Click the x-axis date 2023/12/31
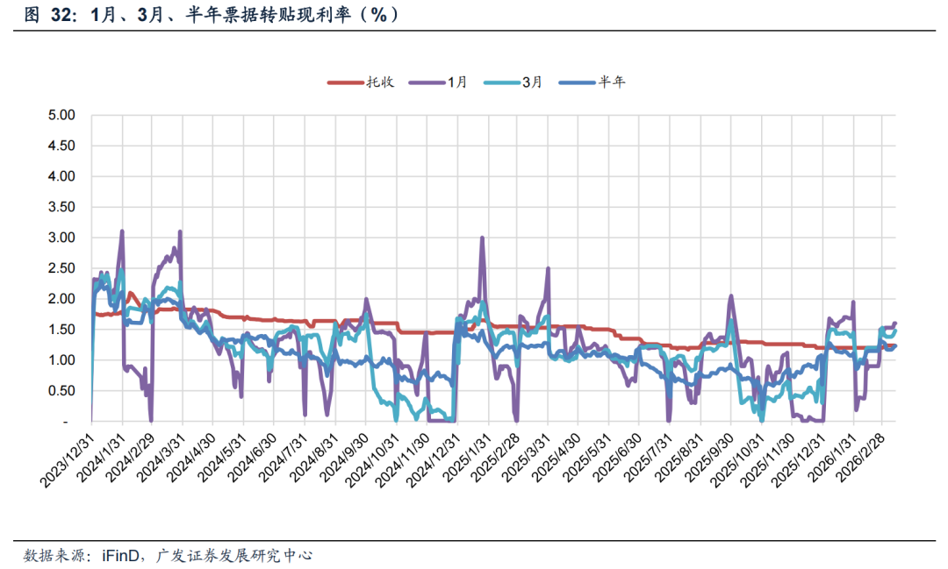The image size is (948, 569). 68,460
